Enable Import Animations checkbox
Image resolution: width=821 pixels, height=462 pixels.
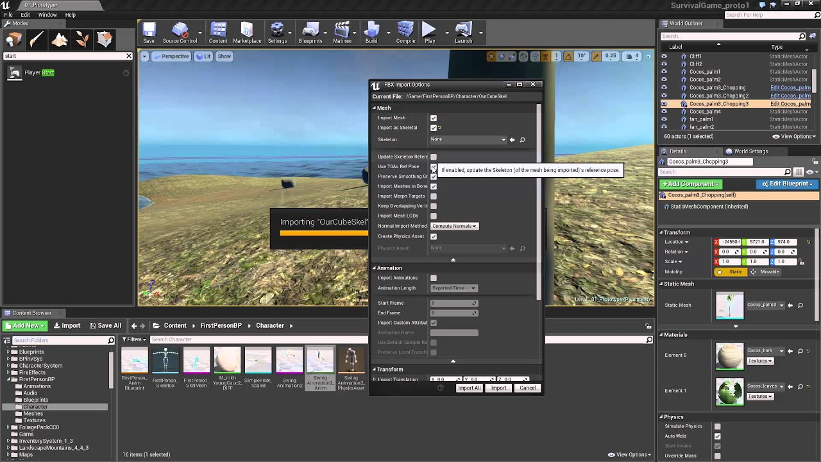pos(434,278)
